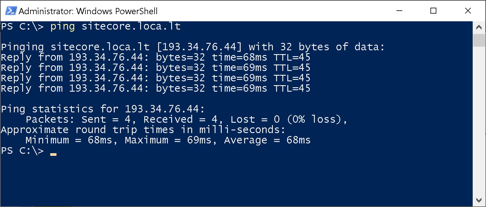Click 'time=68ms' in the first reply

tap(239, 57)
